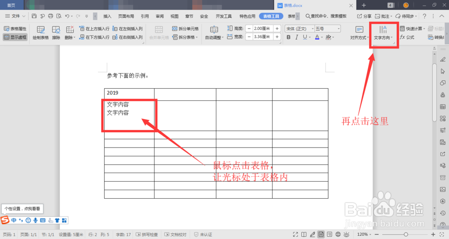
Task: Switch to the 视图 view tab
Action: pyautogui.click(x=174, y=16)
